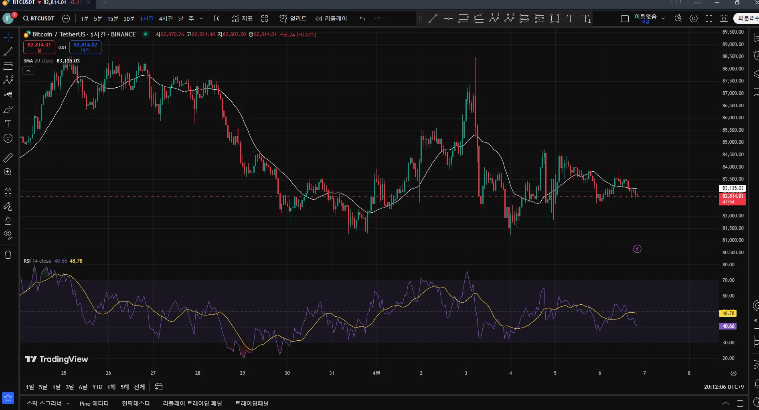Click the red sell price 82,814.01 box

[39, 47]
